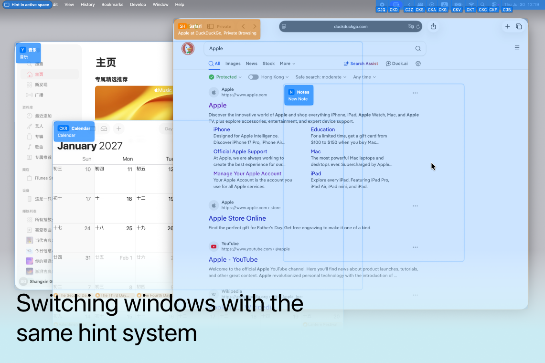Select 主页 in Music sidebar
The height and width of the screenshot is (363, 545).
pyautogui.click(x=49, y=75)
